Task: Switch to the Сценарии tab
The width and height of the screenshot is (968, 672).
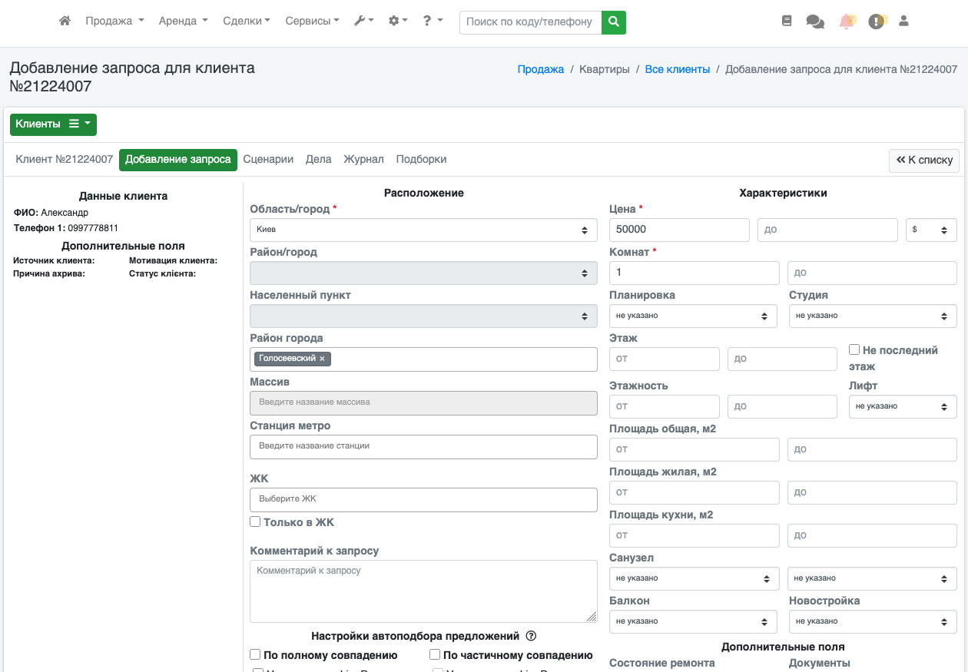Action: [x=268, y=160]
